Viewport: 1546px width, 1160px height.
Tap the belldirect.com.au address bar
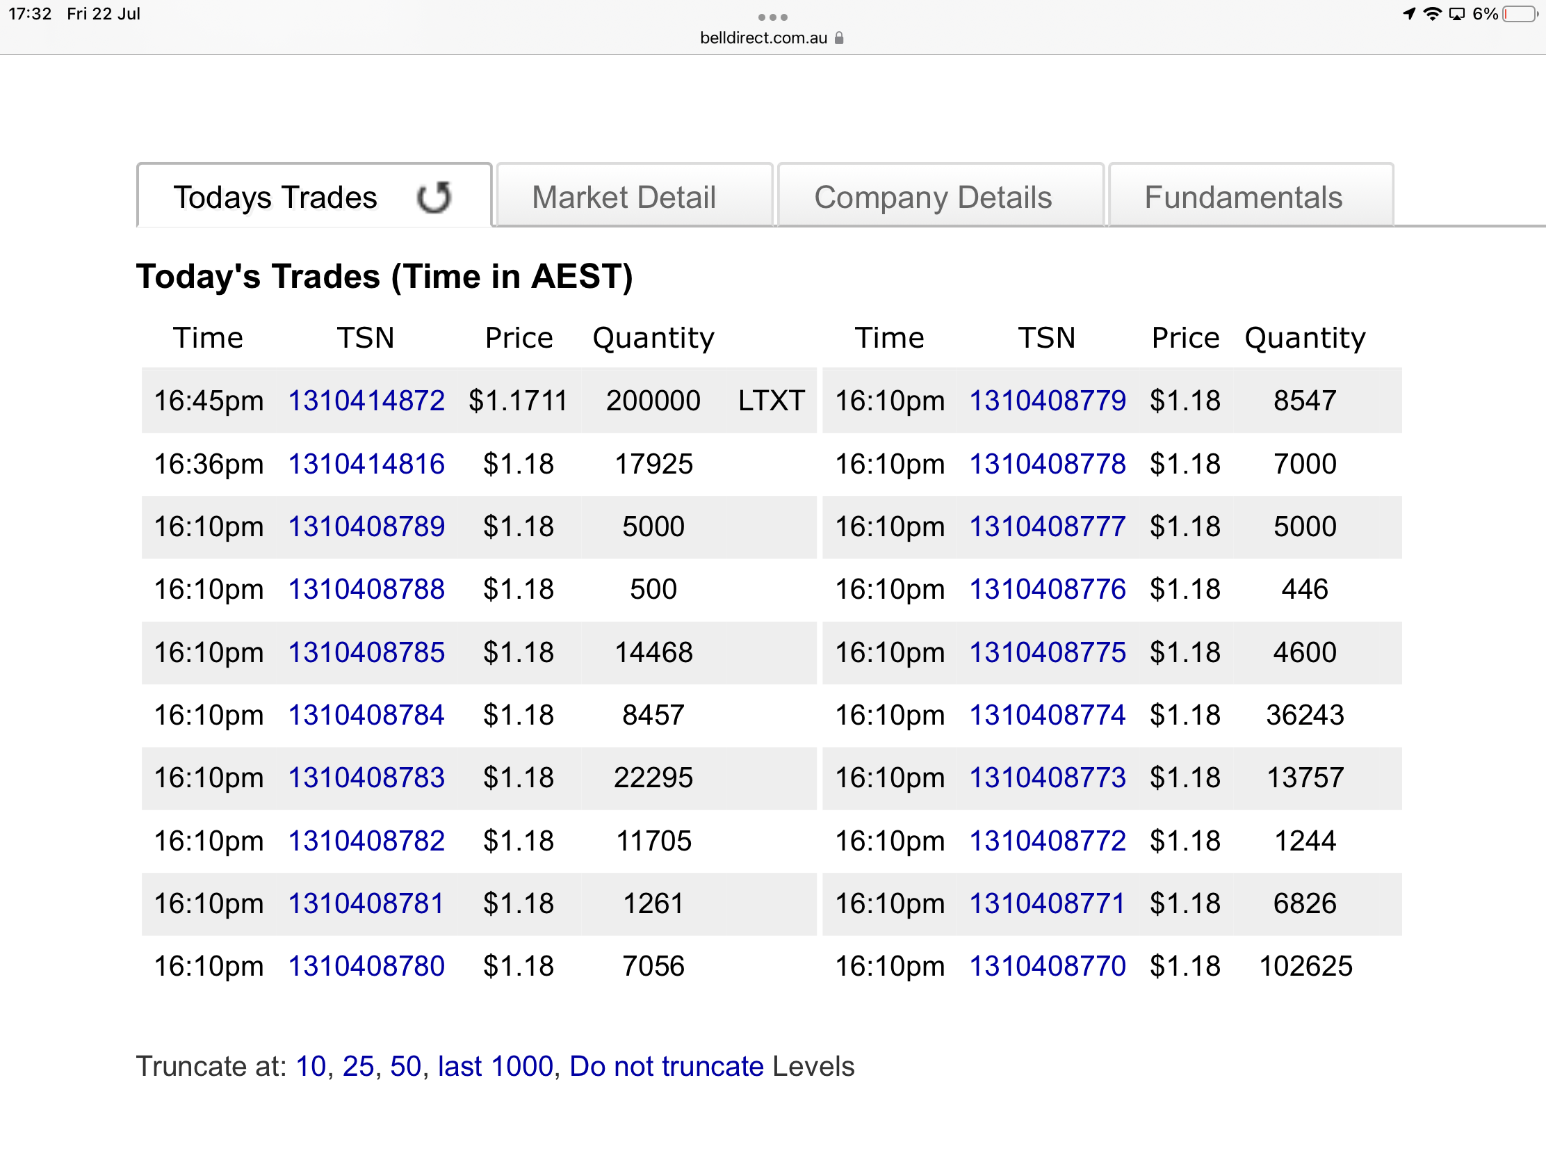pos(763,38)
